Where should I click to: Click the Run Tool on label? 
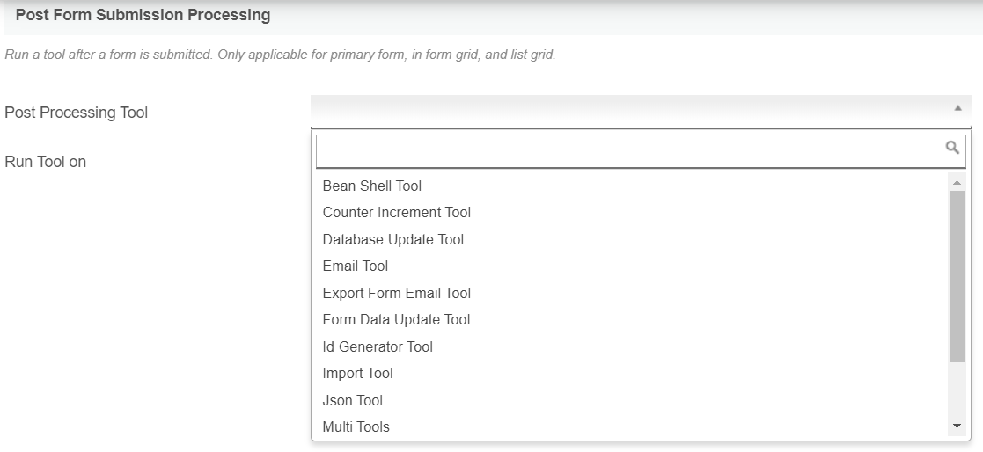point(46,162)
